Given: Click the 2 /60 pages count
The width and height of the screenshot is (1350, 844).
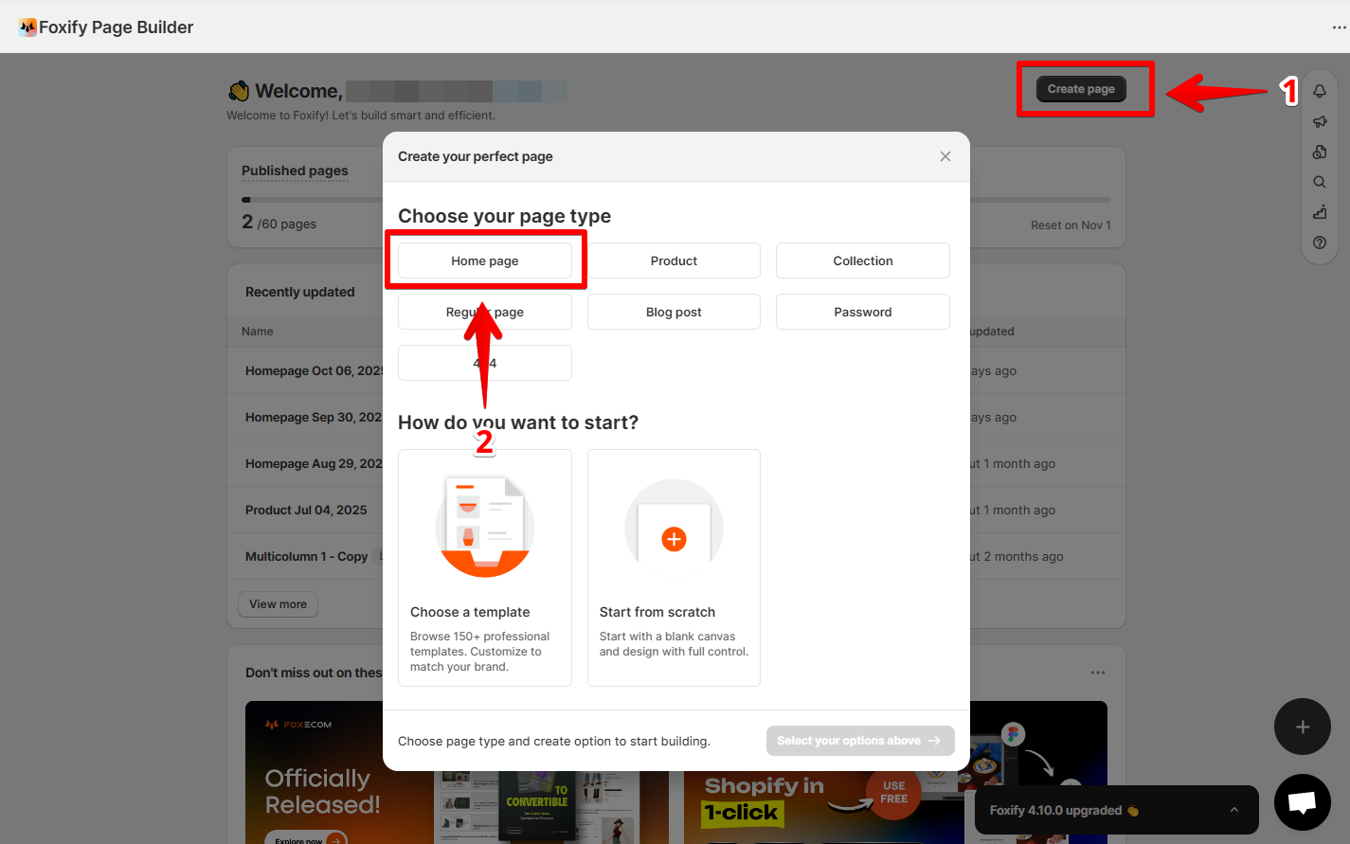Looking at the screenshot, I should 279,223.
